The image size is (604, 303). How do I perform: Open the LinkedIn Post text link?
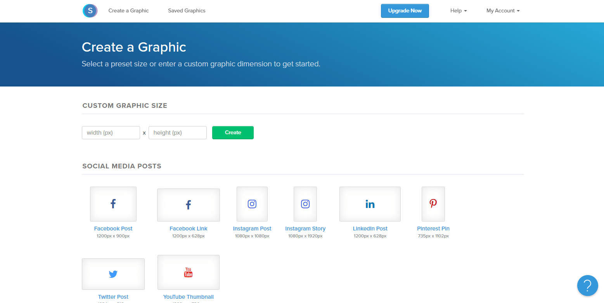click(x=370, y=229)
